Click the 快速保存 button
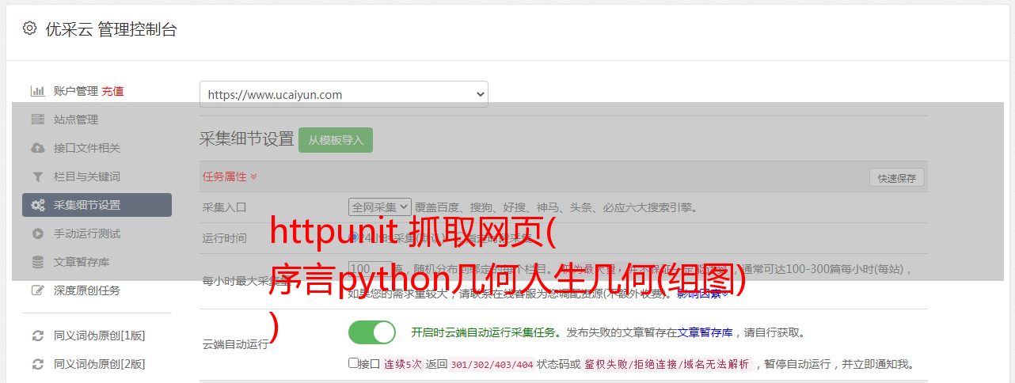 (896, 178)
